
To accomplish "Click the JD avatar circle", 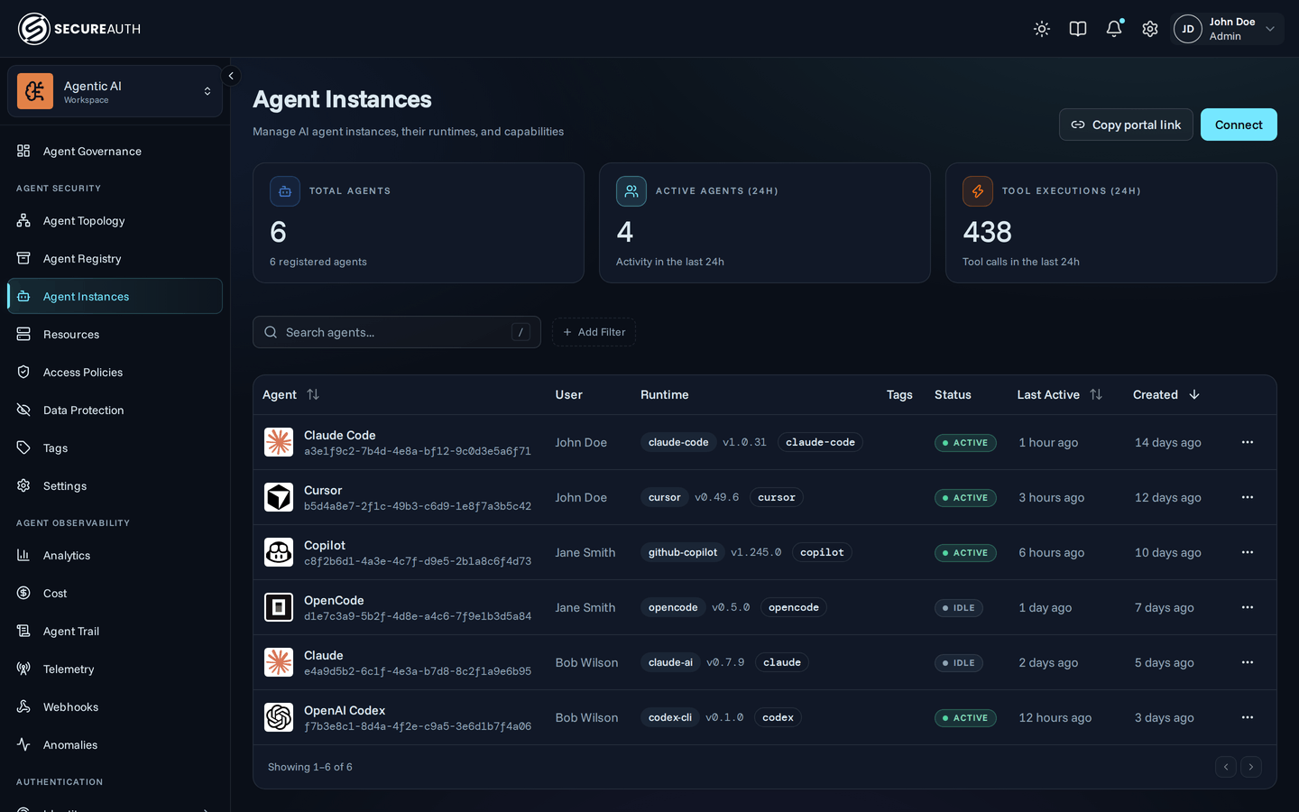I will (1188, 29).
